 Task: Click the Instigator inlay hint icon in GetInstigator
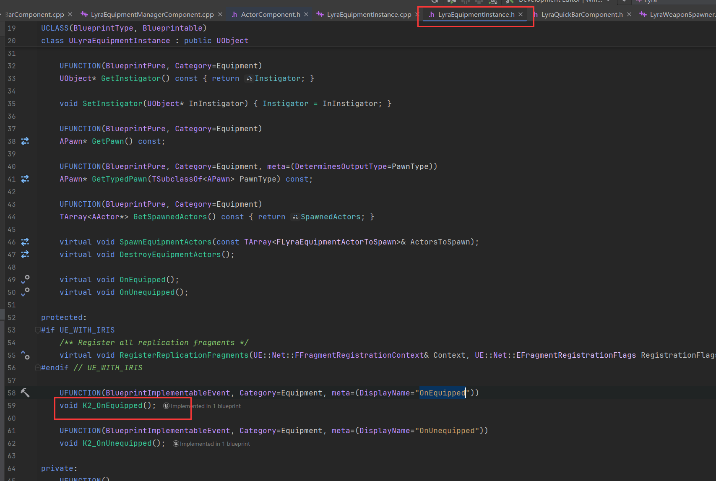click(x=250, y=79)
